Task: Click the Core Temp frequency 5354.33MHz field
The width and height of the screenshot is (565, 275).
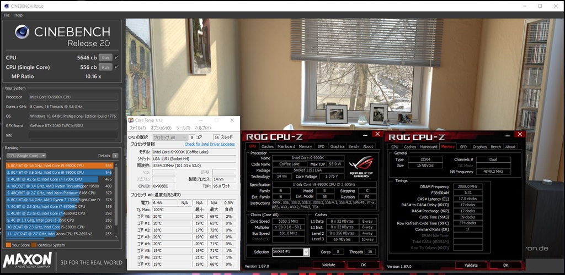Action: coord(194,166)
